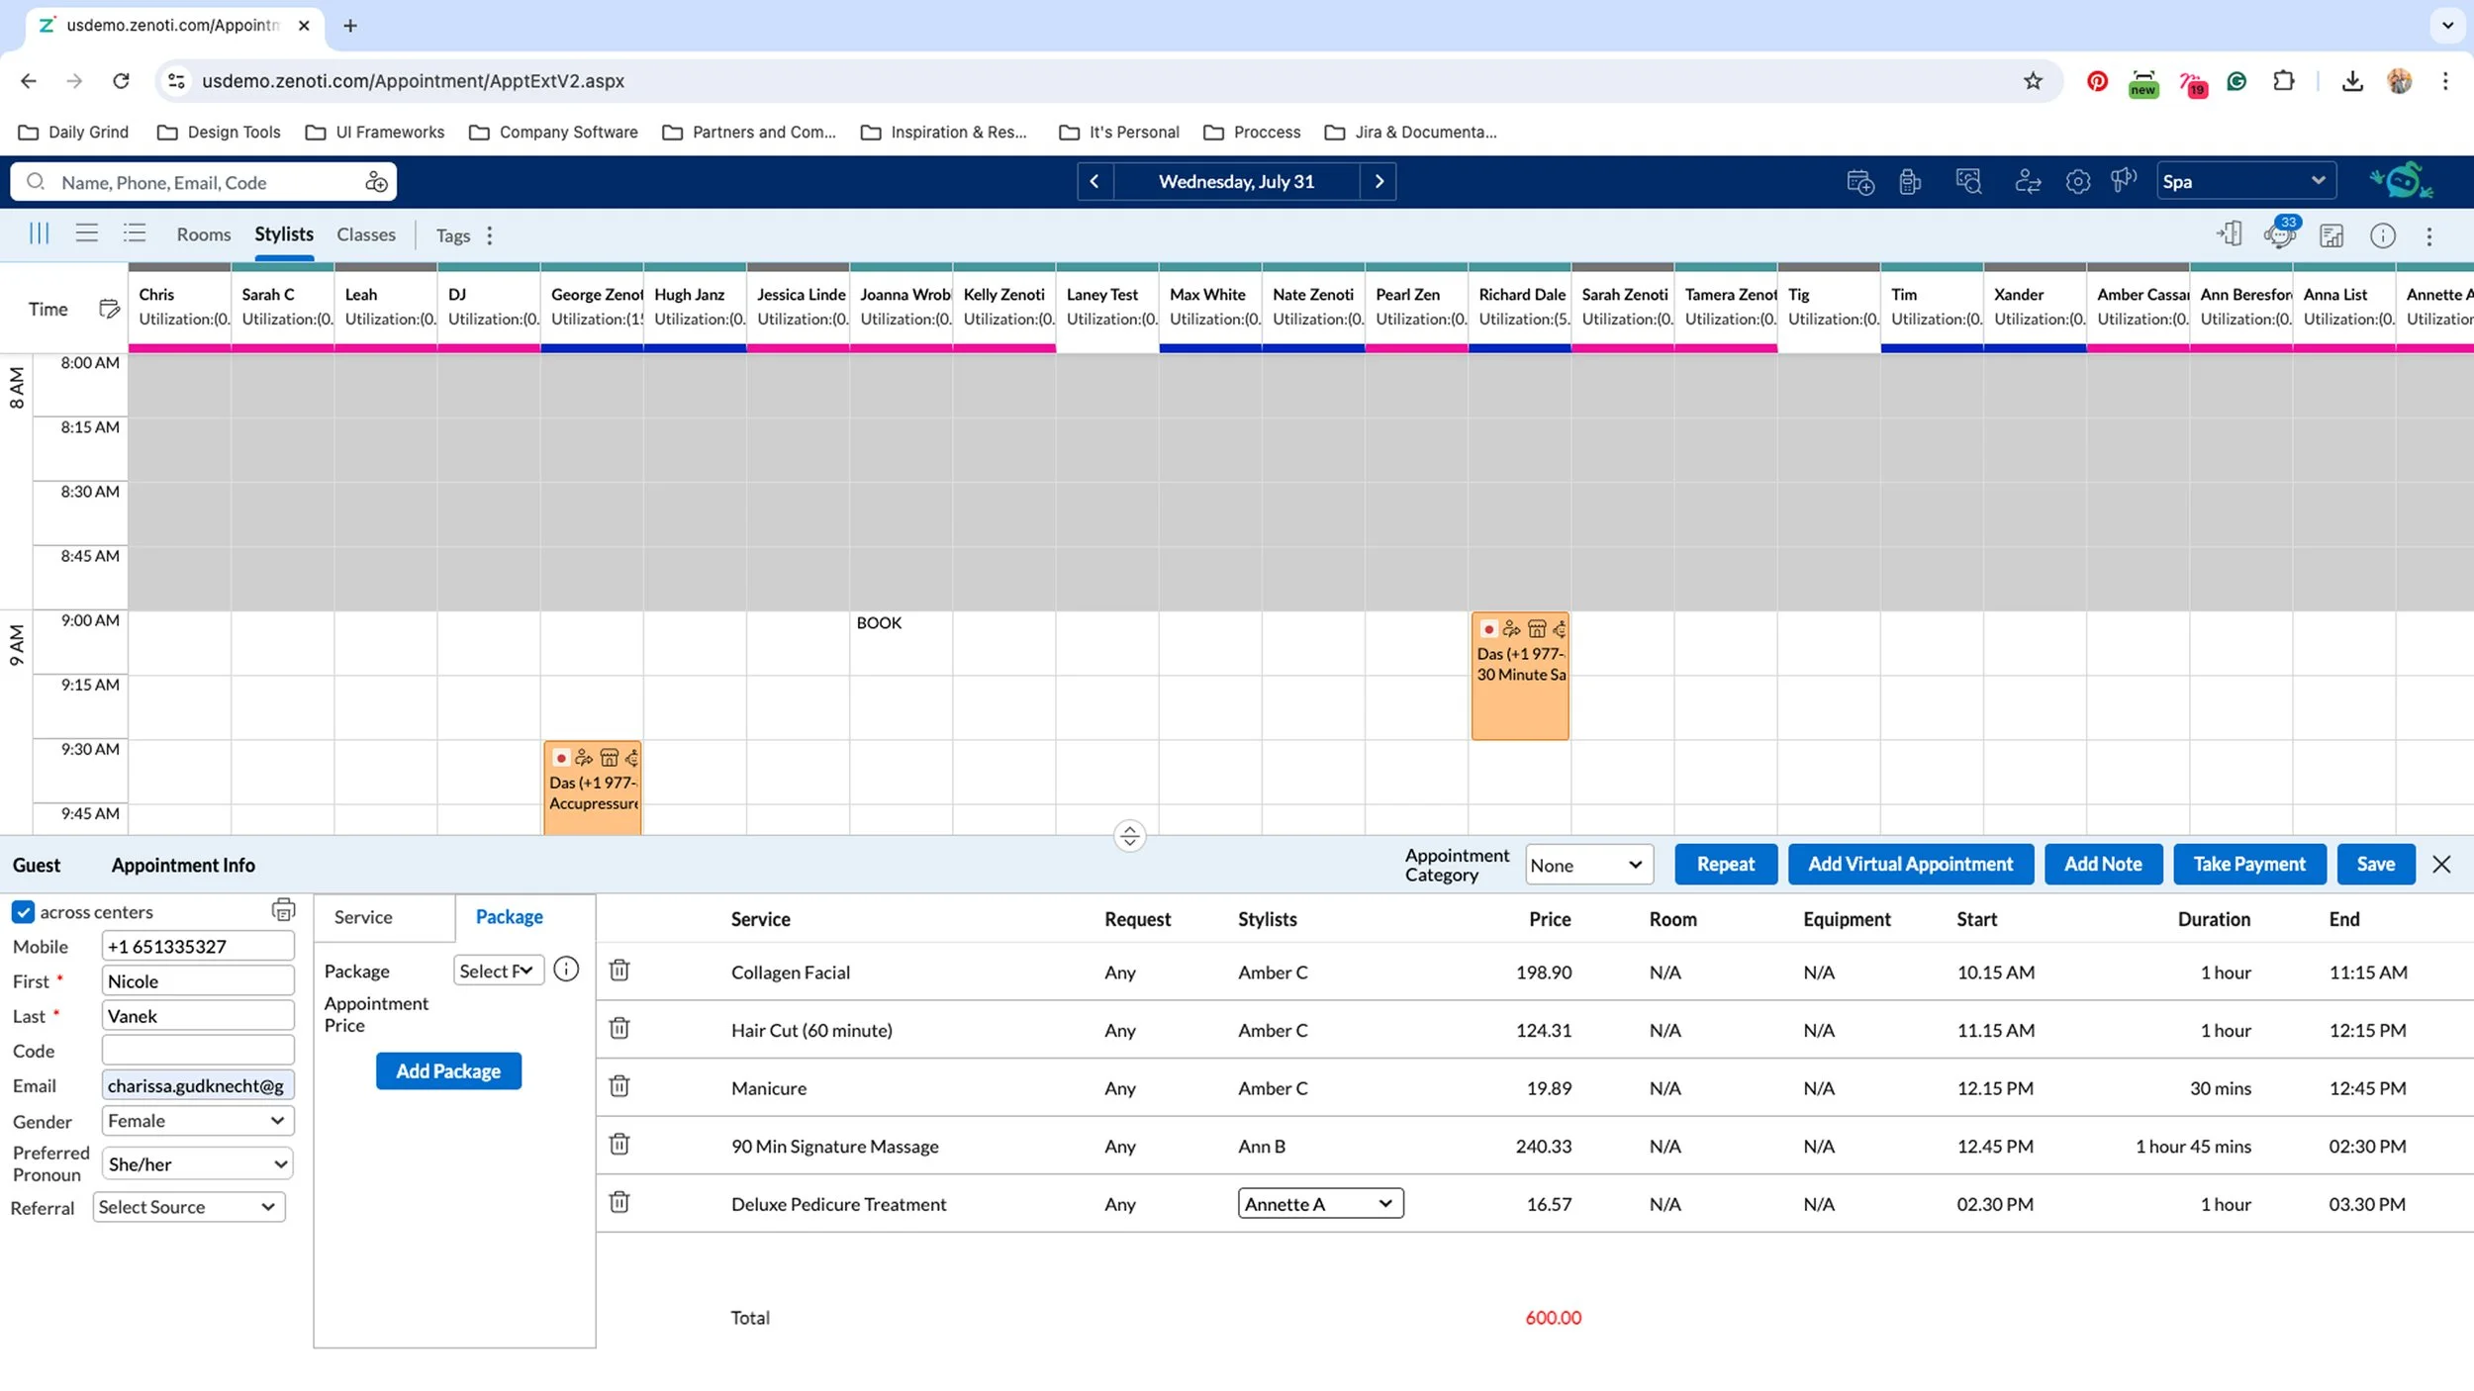Toggle the panel resize handle above Appointment Info

[1129, 836]
